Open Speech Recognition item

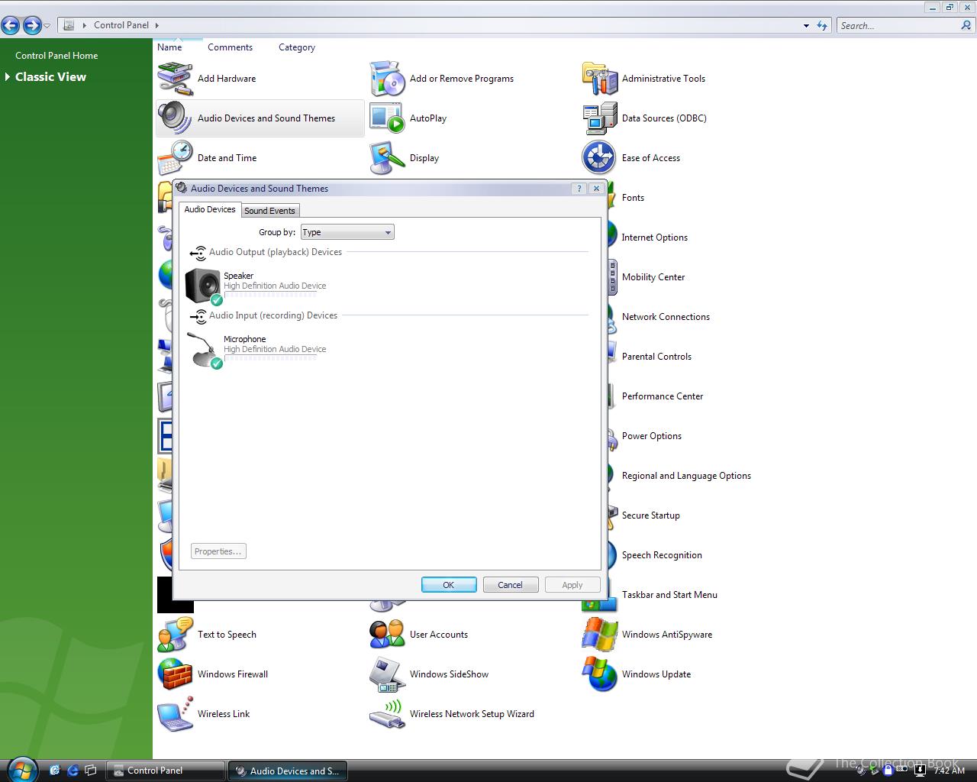click(x=662, y=555)
